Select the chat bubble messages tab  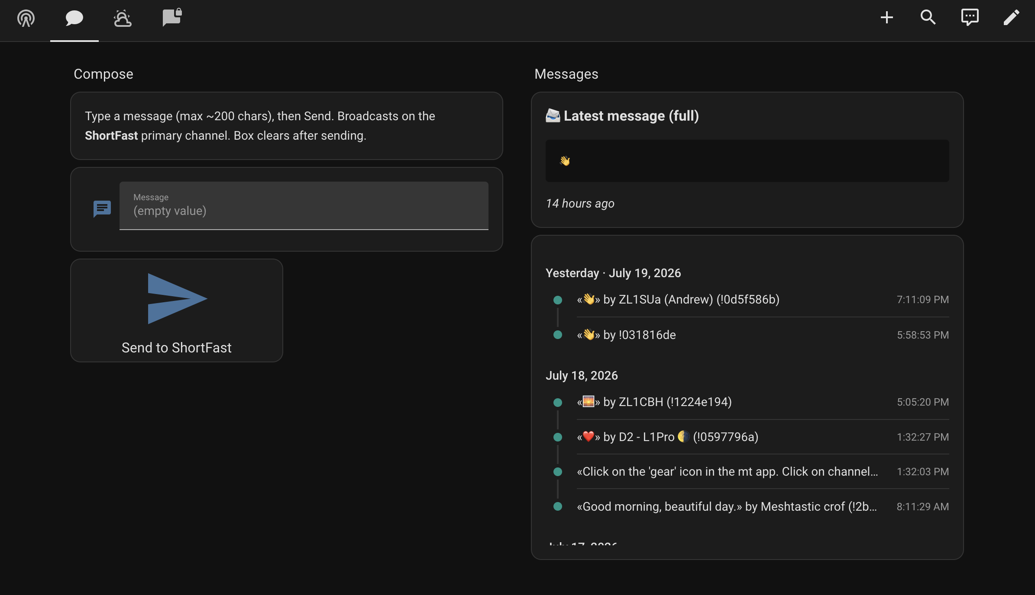point(74,18)
